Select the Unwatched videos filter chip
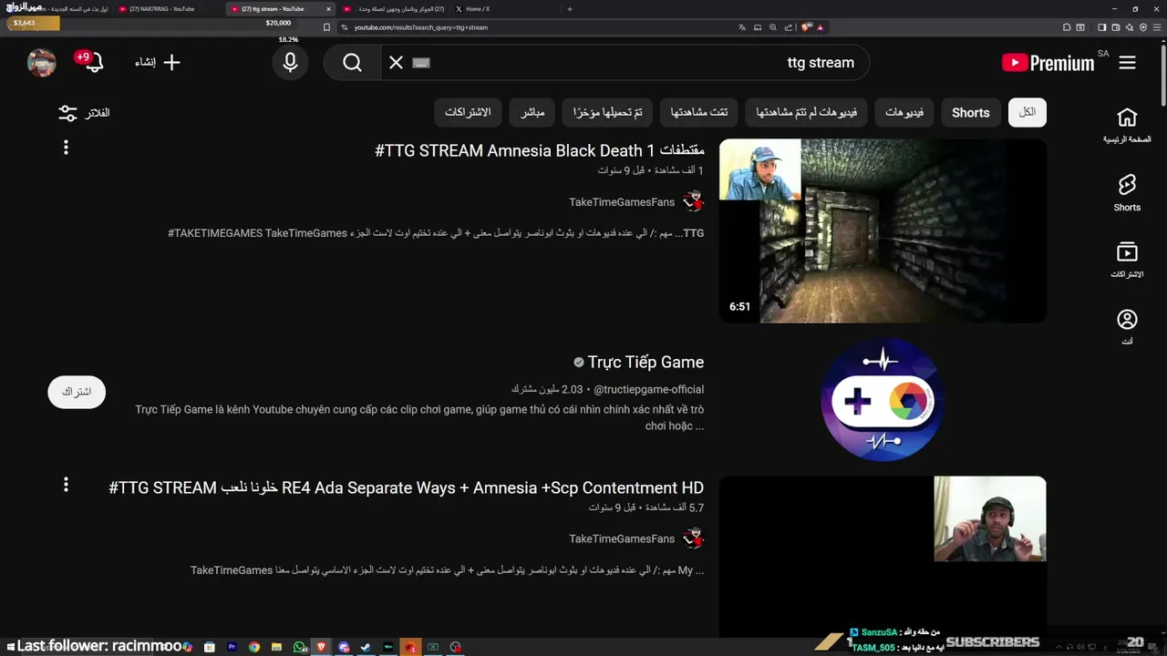This screenshot has height=656, width=1167. [806, 113]
